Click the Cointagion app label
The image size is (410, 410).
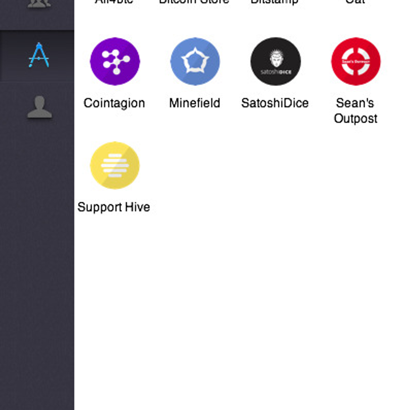coord(114,103)
